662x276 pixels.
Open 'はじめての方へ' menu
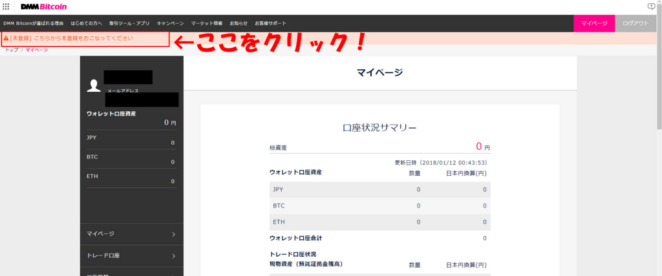[86, 24]
